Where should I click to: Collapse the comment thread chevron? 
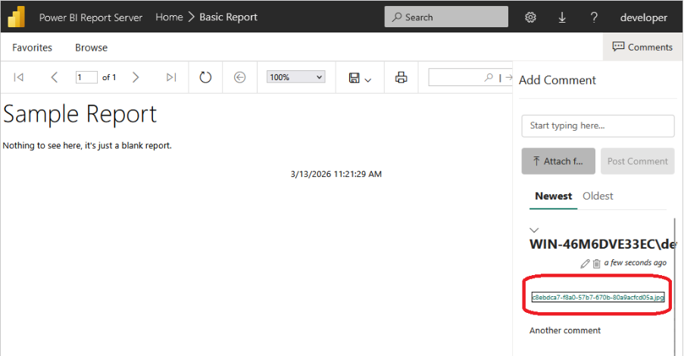(x=534, y=230)
